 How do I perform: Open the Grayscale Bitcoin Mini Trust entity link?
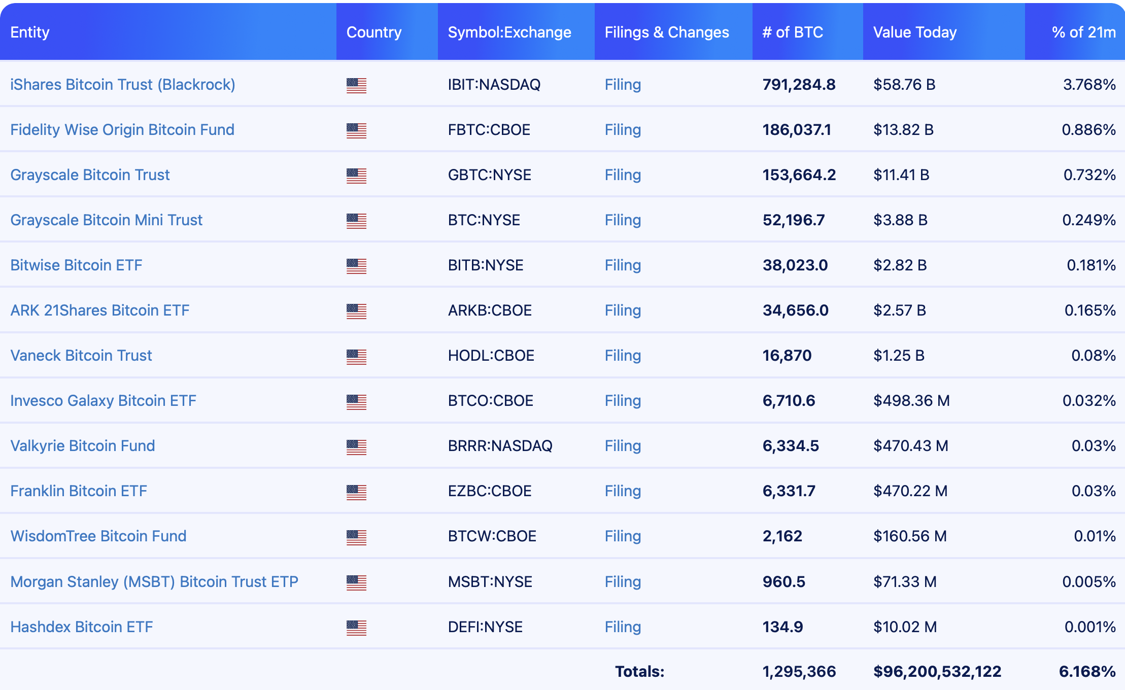[x=106, y=220]
